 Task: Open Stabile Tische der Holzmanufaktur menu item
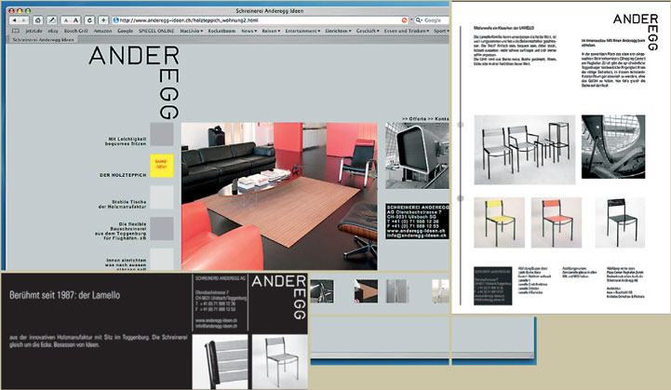pyautogui.click(x=123, y=204)
